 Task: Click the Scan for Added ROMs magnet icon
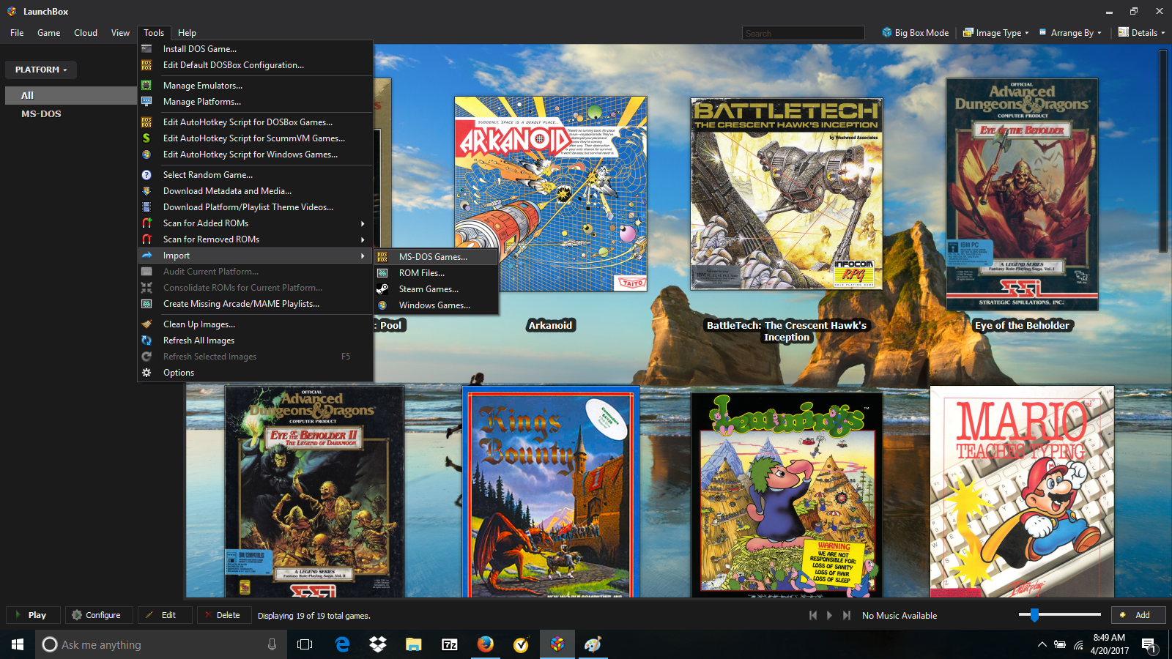point(146,223)
